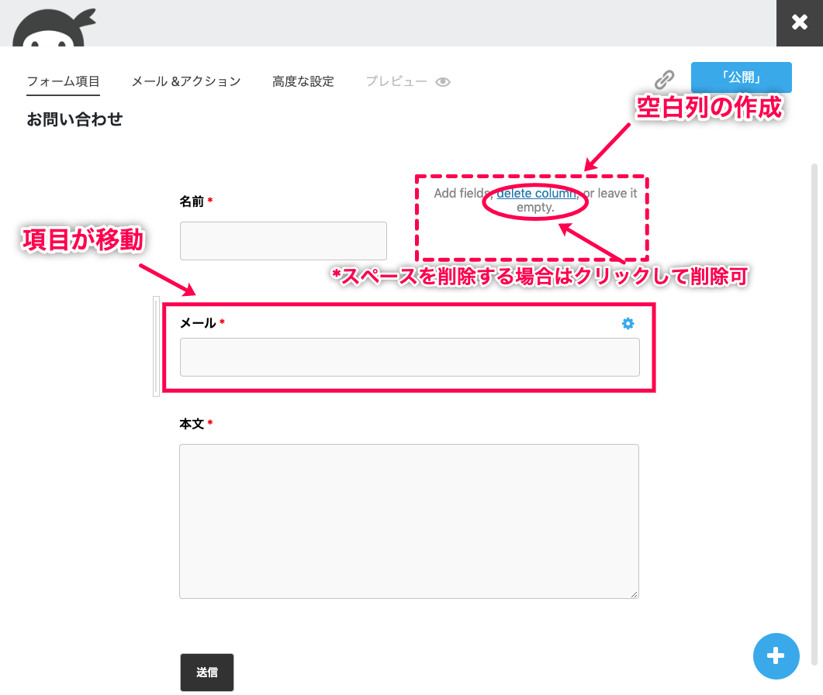Click the preview eye icon

pyautogui.click(x=443, y=82)
